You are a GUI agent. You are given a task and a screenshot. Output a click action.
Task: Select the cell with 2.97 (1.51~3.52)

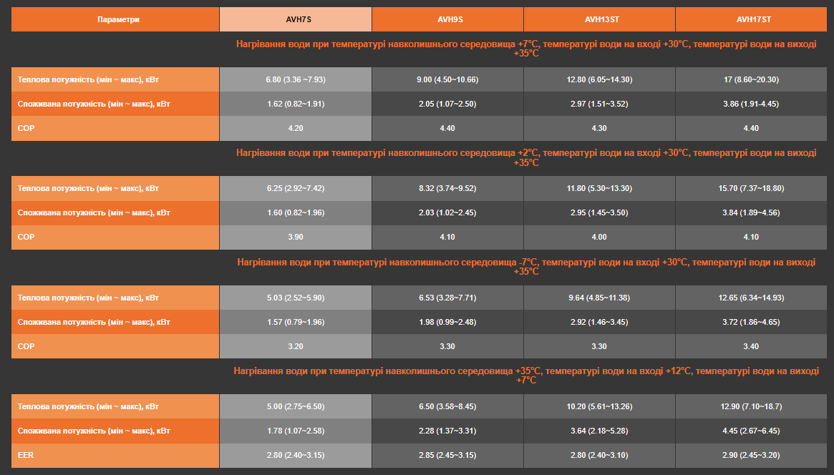tap(599, 104)
